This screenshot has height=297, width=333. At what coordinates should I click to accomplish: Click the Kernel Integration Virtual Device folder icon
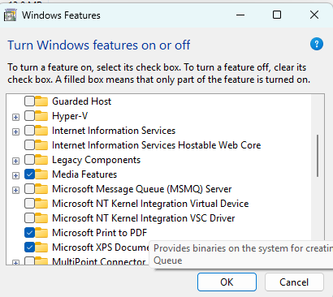(41, 204)
